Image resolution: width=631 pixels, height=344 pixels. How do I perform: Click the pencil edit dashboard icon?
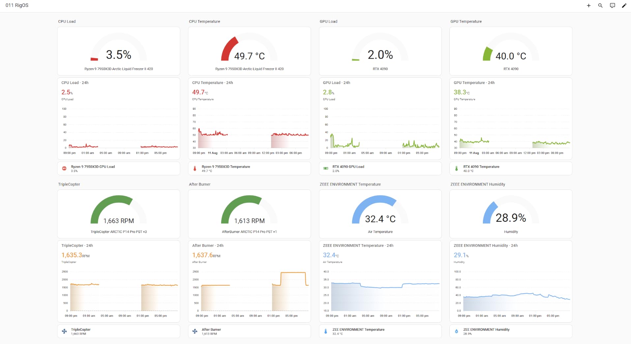pos(624,6)
